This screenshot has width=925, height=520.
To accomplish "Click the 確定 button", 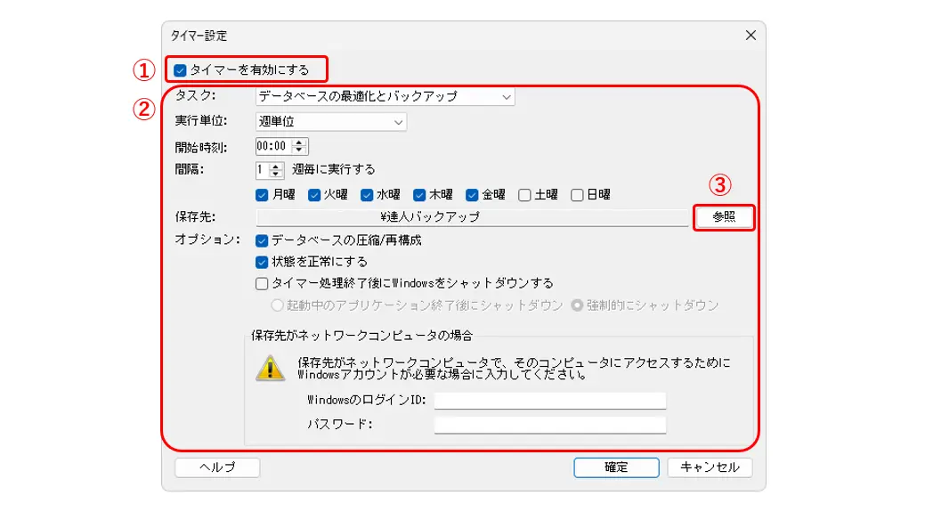I will pyautogui.click(x=616, y=467).
